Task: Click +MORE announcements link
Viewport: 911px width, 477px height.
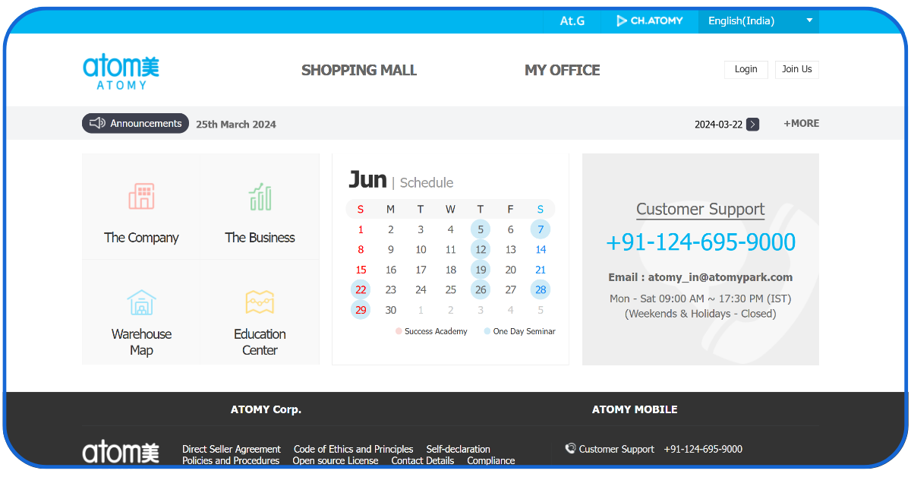Action: pyautogui.click(x=802, y=123)
